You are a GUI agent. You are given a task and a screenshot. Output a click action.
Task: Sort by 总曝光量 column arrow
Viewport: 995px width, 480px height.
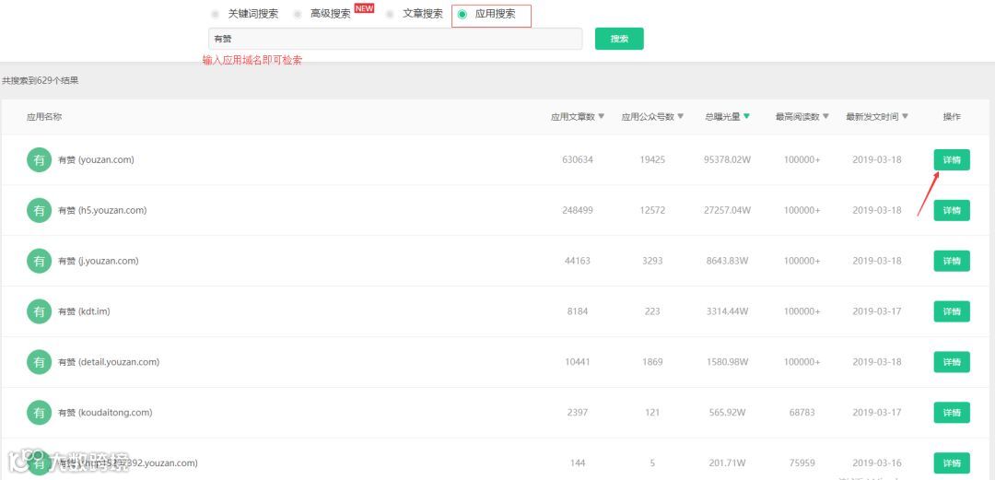747,117
